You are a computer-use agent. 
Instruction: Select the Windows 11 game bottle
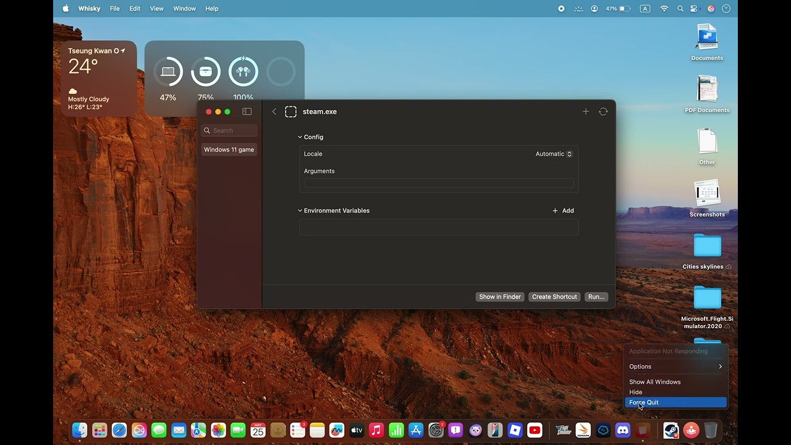pyautogui.click(x=229, y=150)
